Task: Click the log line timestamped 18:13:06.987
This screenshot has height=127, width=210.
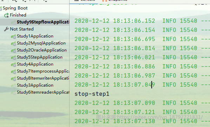Action: [x=142, y=76]
